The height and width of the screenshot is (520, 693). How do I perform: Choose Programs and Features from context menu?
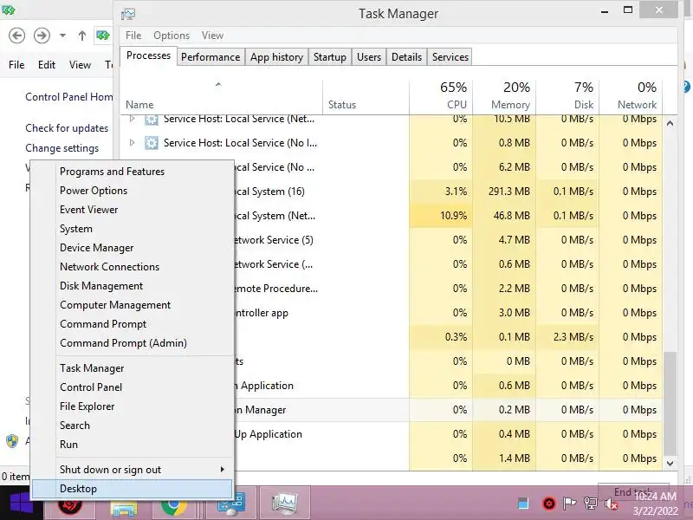113,171
